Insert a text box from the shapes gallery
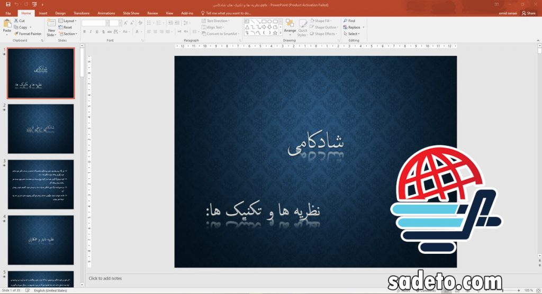Screen dimensions: 542x294 pyautogui.click(x=247, y=22)
